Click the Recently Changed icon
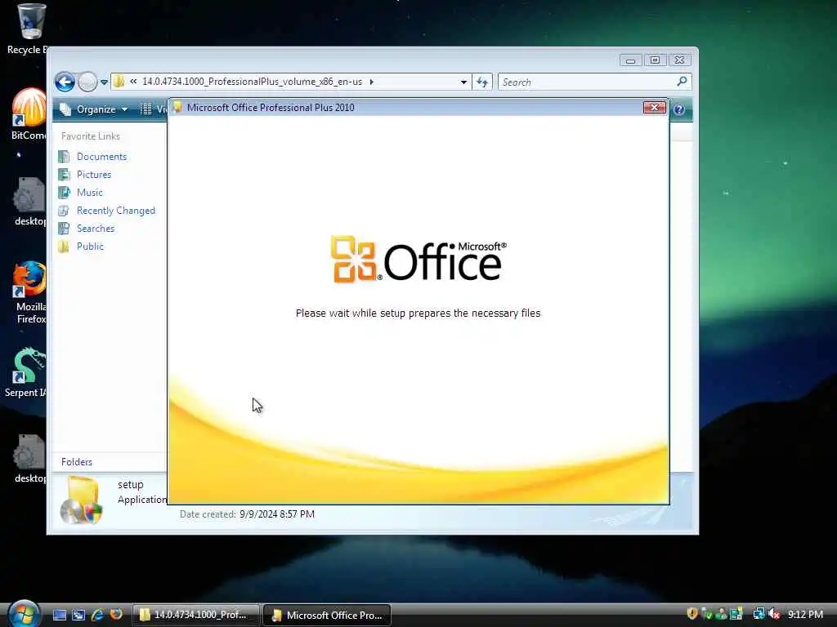 (x=64, y=211)
